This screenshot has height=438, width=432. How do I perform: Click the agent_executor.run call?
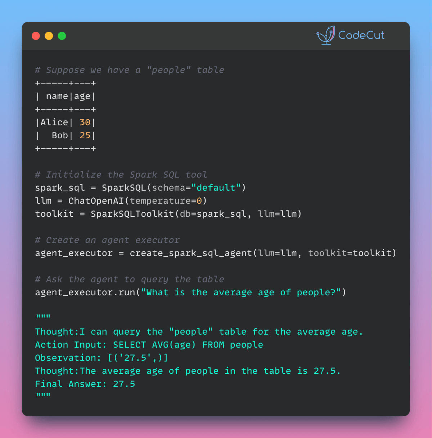coord(190,292)
